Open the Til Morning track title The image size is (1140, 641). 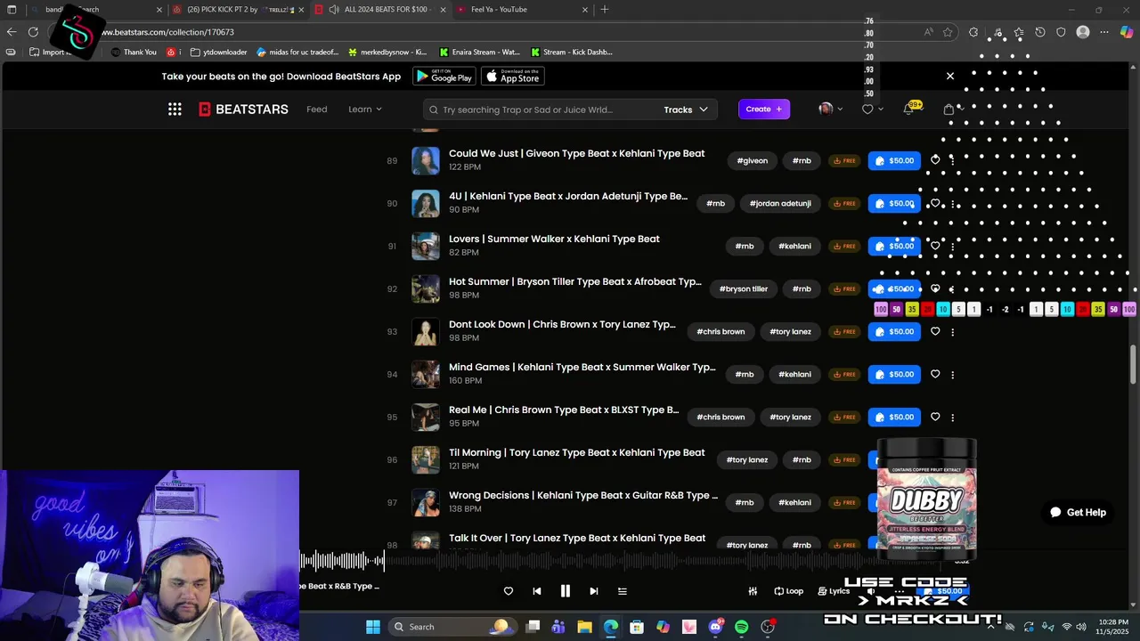[576, 452]
